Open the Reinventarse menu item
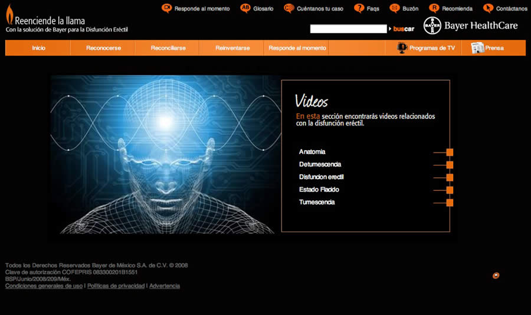This screenshot has width=531, height=315. [x=232, y=48]
